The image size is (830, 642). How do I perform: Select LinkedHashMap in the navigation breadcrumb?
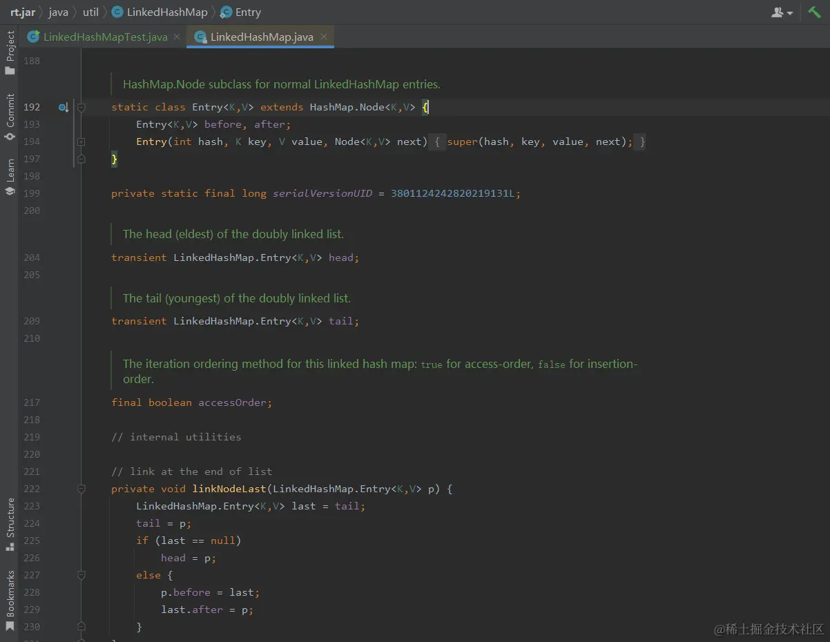(167, 12)
